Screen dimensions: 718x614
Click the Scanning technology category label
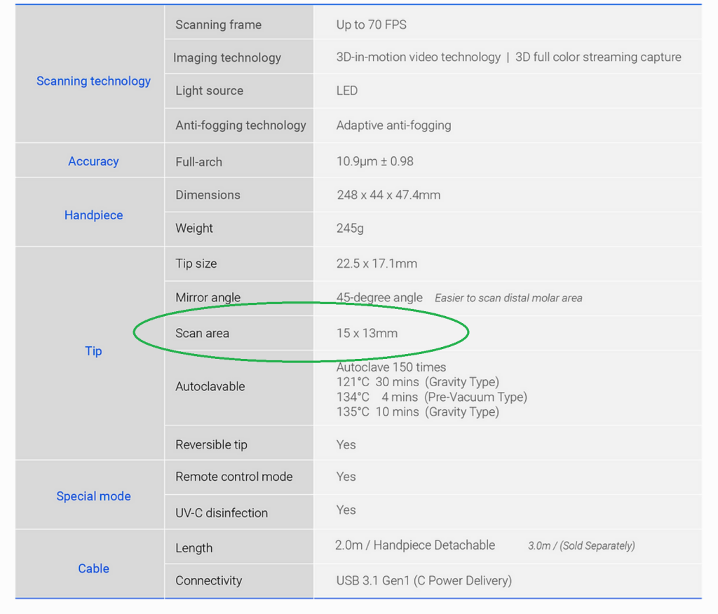tap(93, 81)
